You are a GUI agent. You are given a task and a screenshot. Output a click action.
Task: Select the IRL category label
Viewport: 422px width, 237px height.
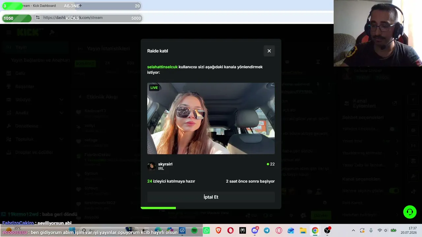161,169
